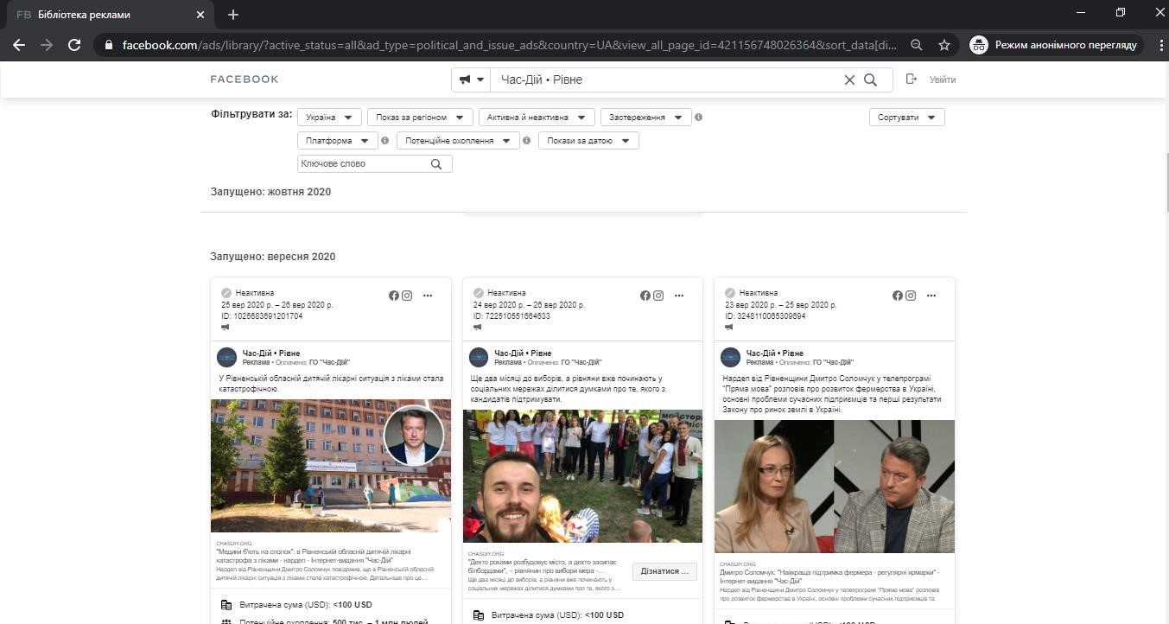Click the incognito mode indicator
Viewport: 1169px width, 624px height.
(x=1055, y=45)
